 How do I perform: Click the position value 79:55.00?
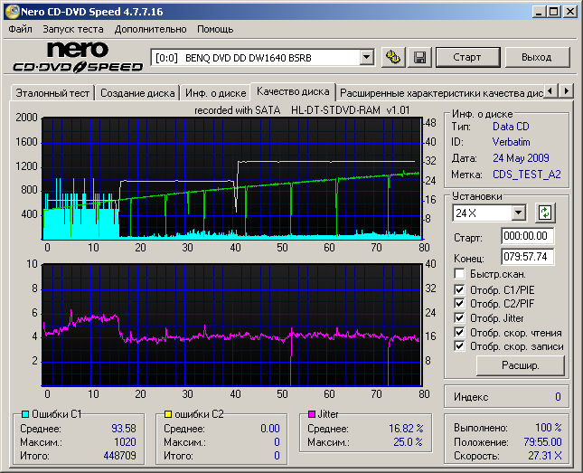(542, 441)
